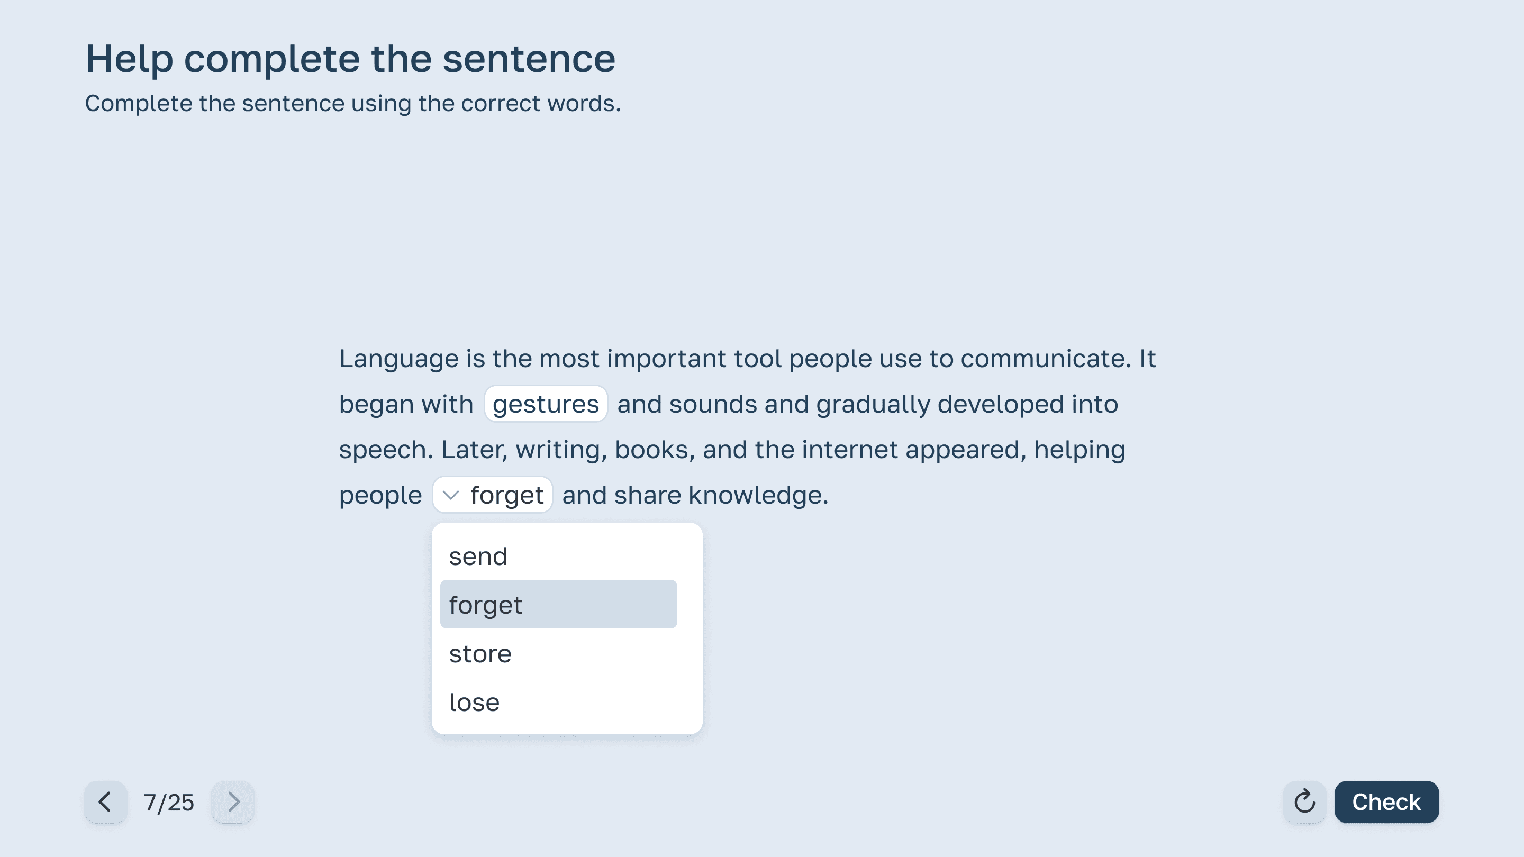Choose 'send' from the dropdown list

(x=478, y=557)
